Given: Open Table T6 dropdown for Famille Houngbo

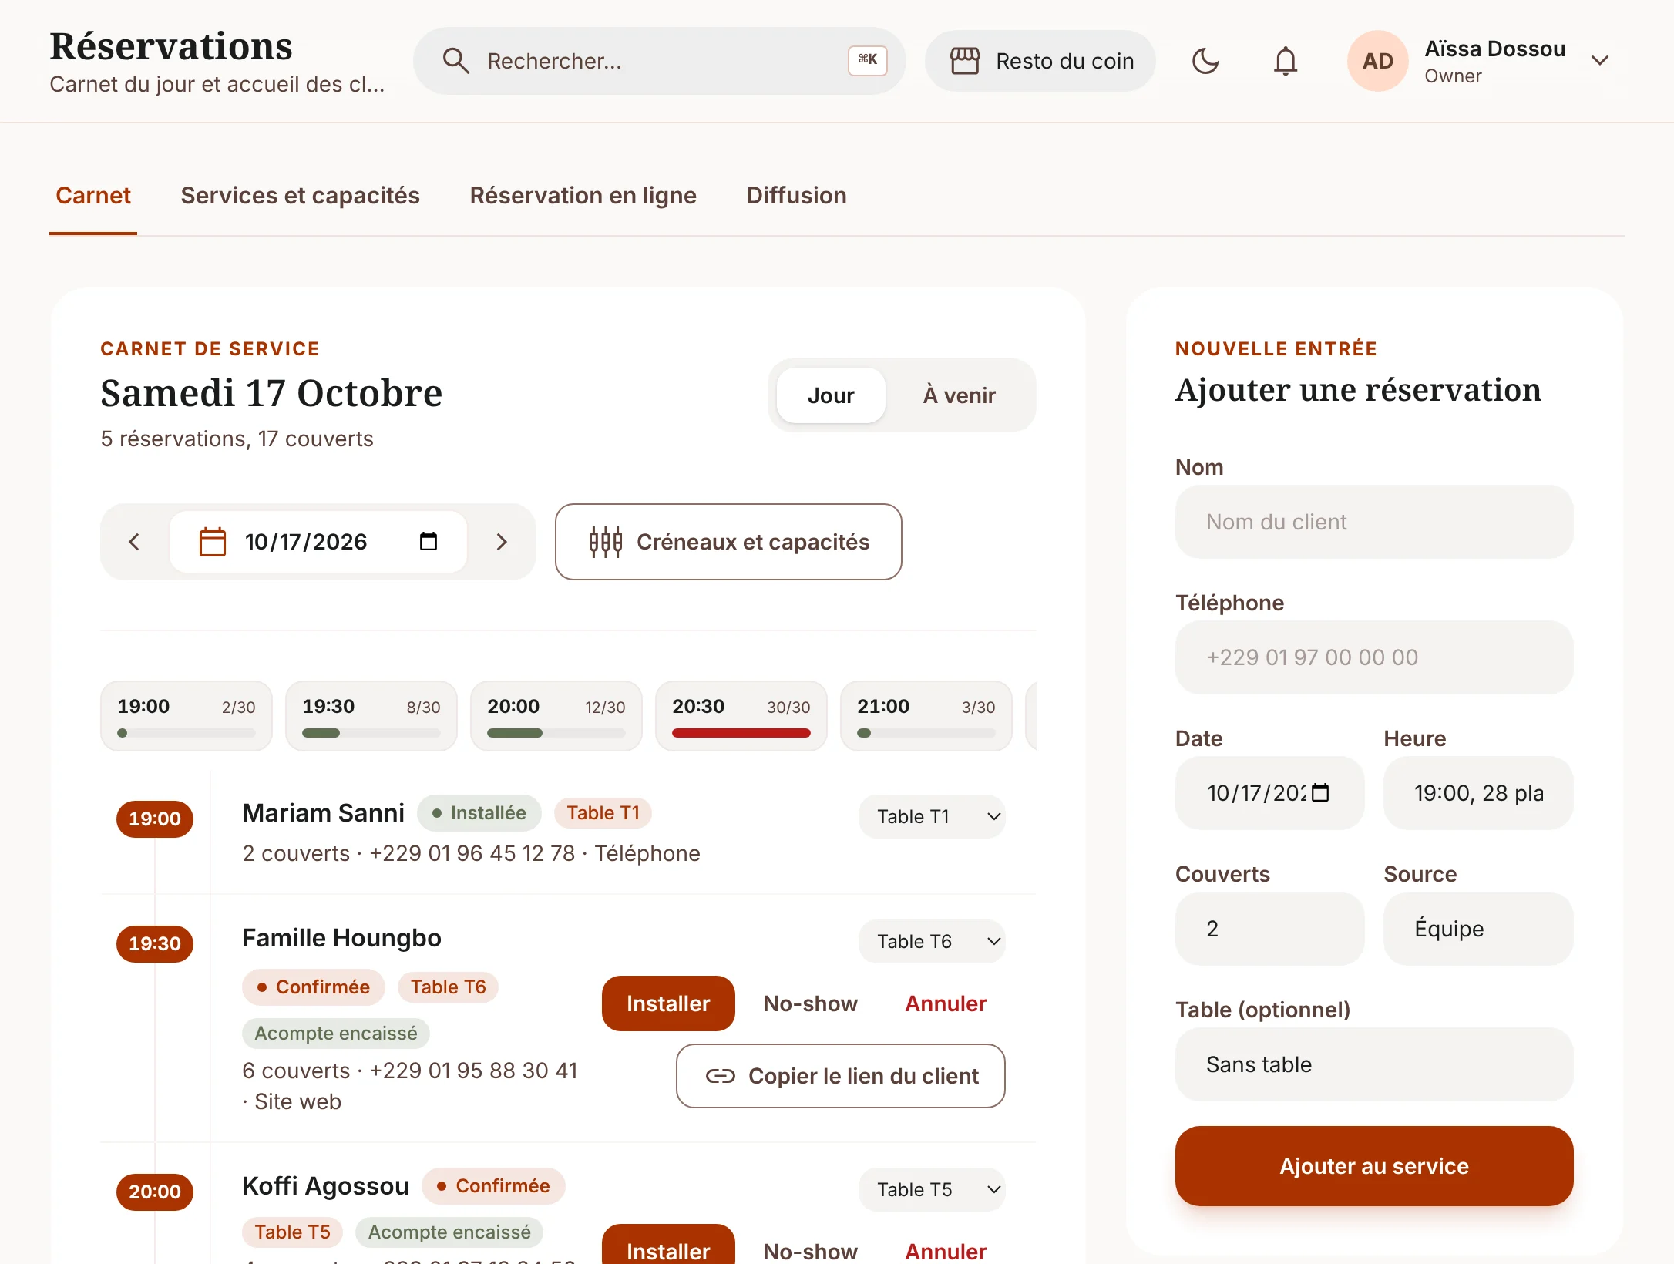Looking at the screenshot, I should [x=932, y=941].
